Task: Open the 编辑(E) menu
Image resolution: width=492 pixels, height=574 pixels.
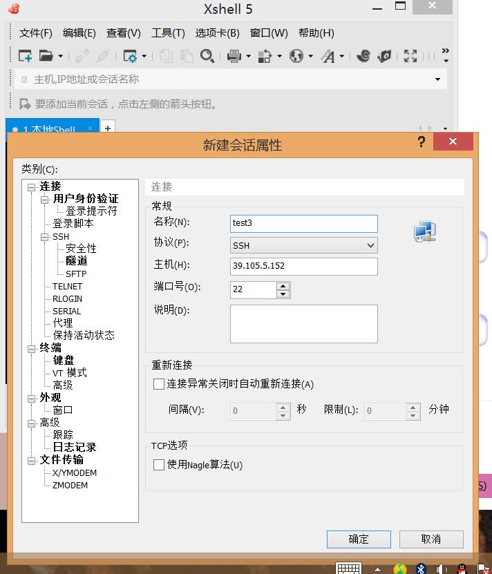Action: (x=79, y=33)
